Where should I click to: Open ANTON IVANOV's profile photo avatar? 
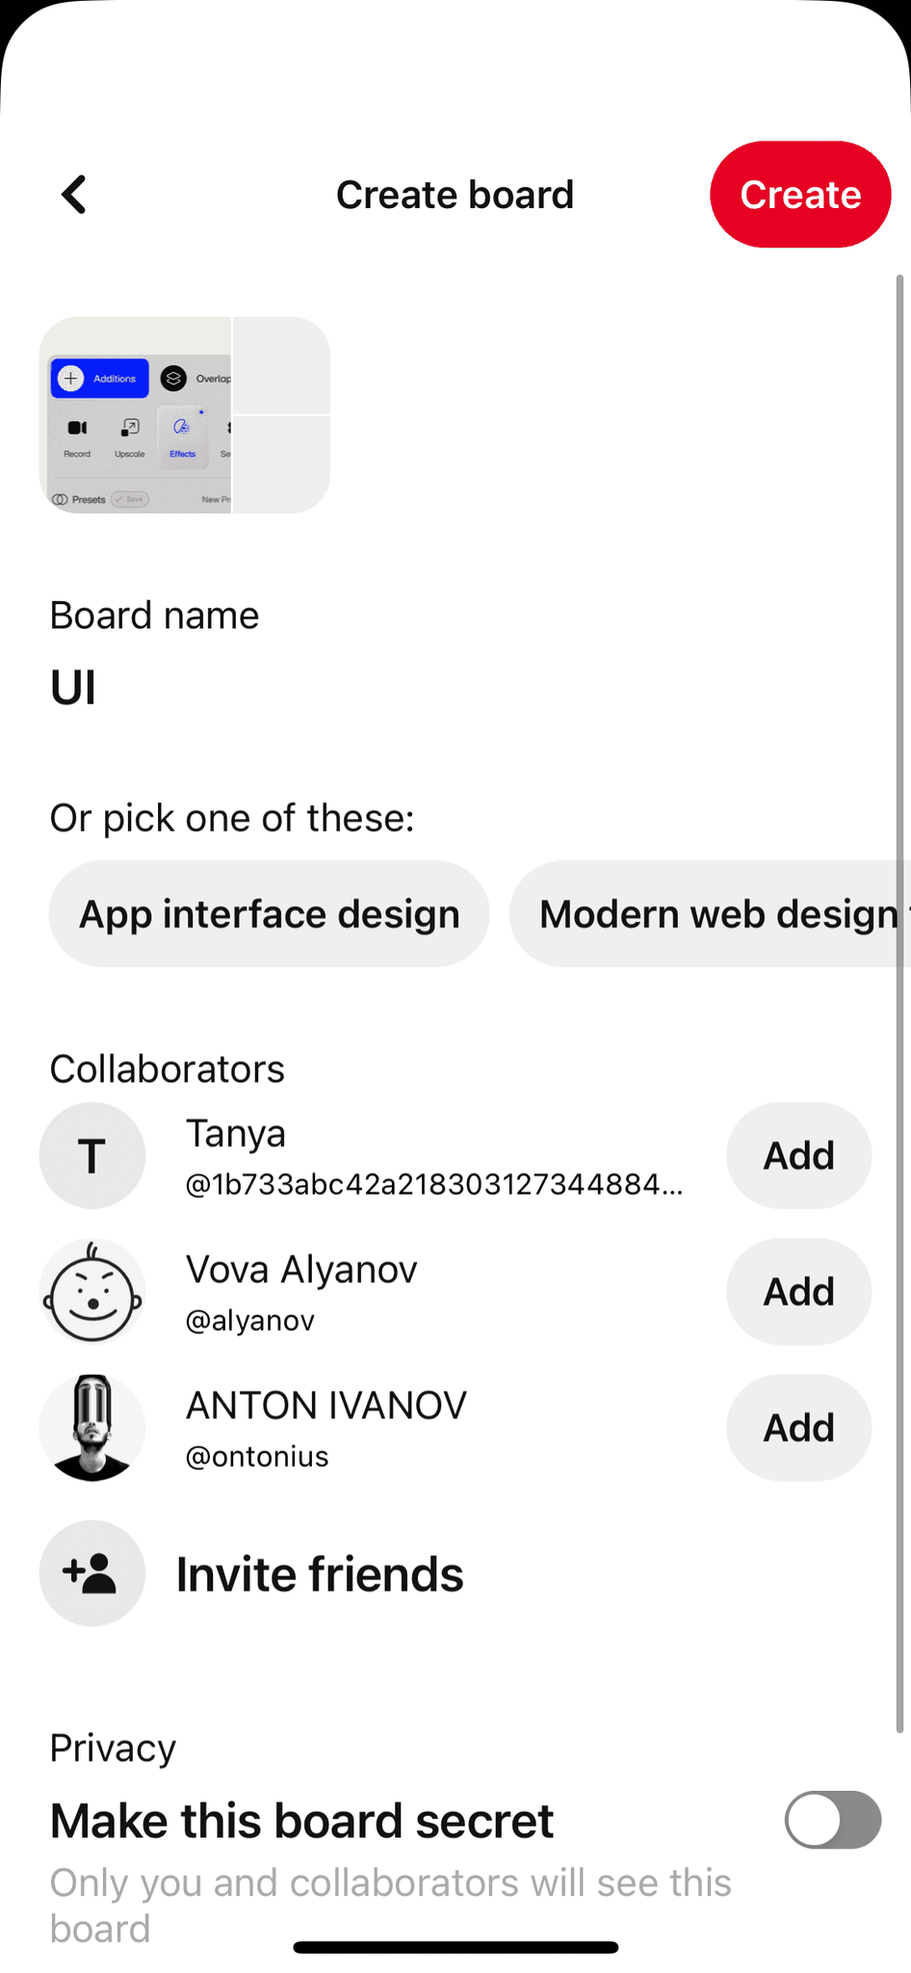[x=92, y=1427]
